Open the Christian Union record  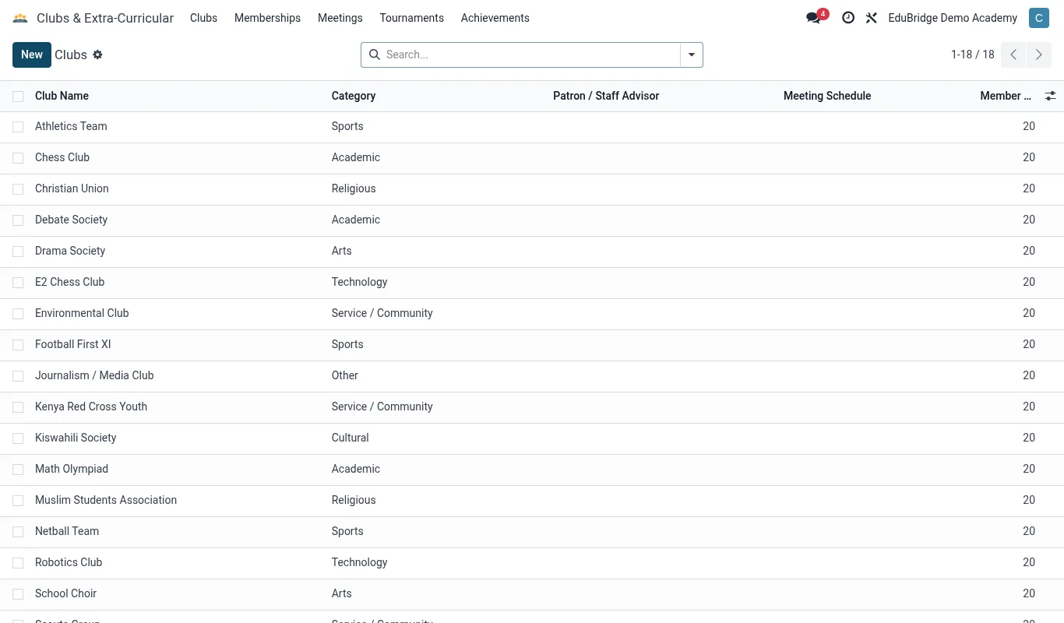tap(72, 188)
